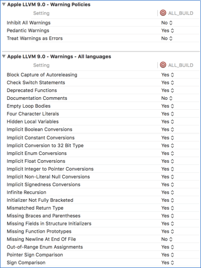
Task: Select Implicit Conversion to 32 Bit Type label
Action: coord(45,146)
